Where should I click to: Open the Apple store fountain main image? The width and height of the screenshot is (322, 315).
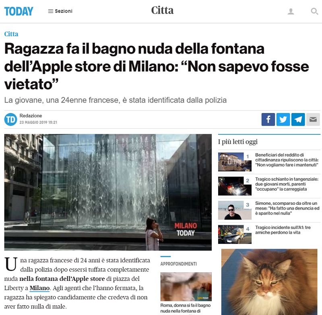click(x=108, y=192)
